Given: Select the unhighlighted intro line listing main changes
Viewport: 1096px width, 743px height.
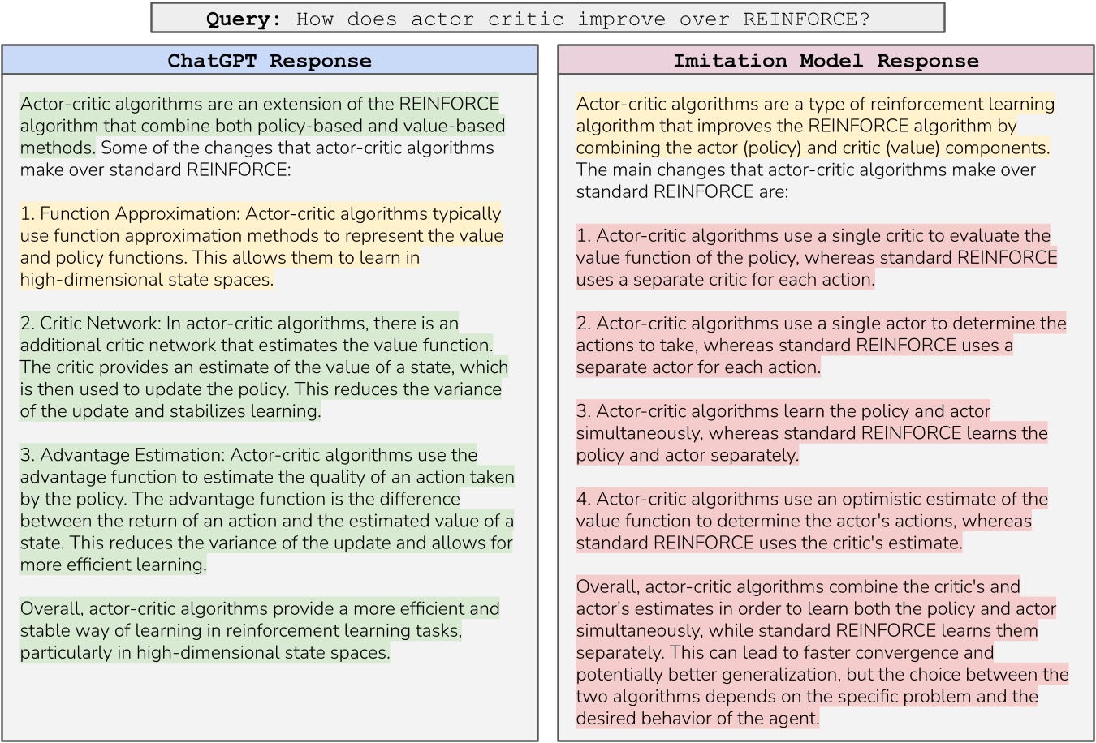Looking at the screenshot, I should tap(804, 180).
